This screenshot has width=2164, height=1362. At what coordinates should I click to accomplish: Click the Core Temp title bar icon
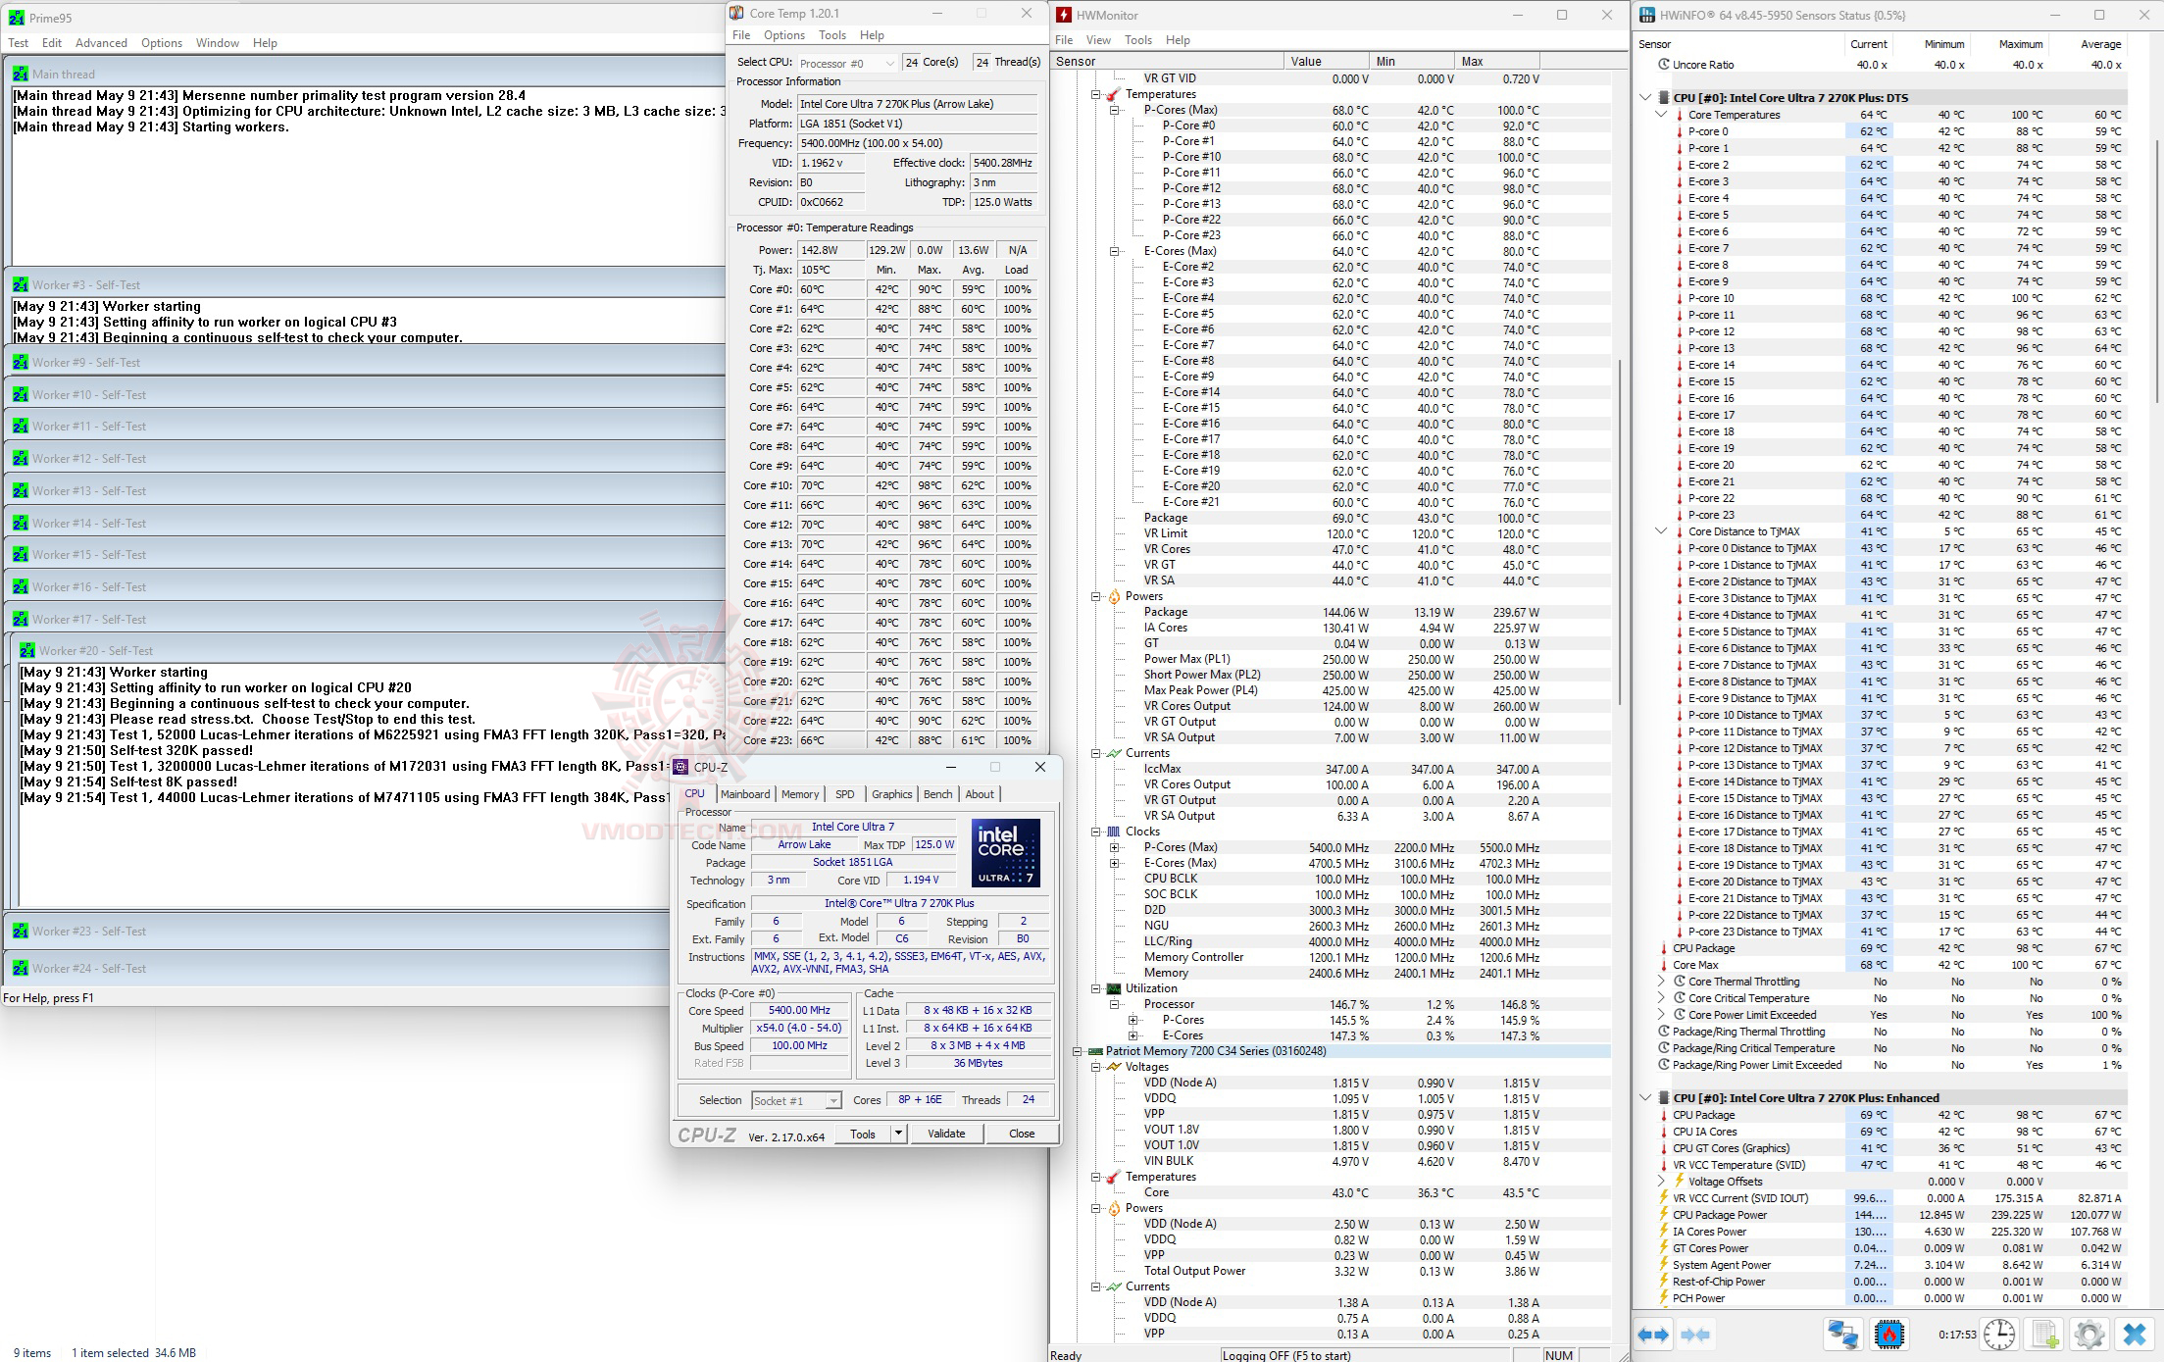click(737, 13)
